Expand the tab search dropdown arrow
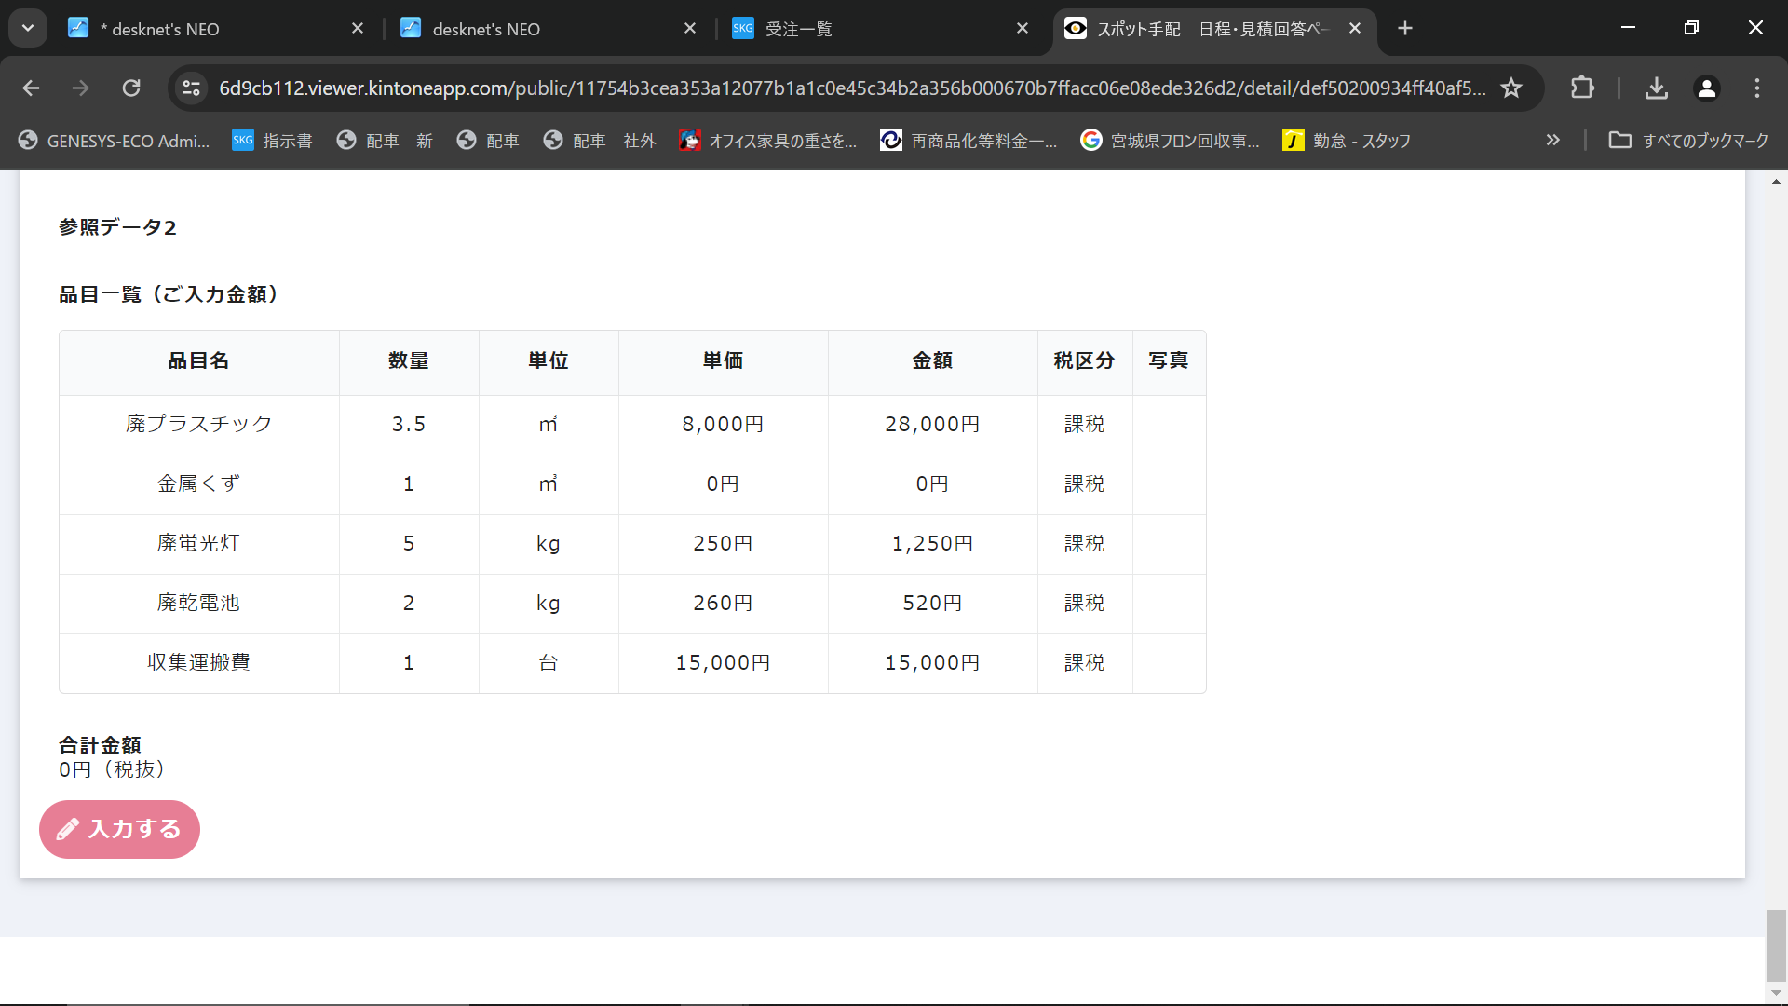Image resolution: width=1788 pixels, height=1006 pixels. [x=28, y=29]
